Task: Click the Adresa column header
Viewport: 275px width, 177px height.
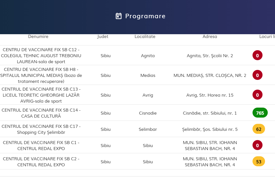Action: (210, 36)
